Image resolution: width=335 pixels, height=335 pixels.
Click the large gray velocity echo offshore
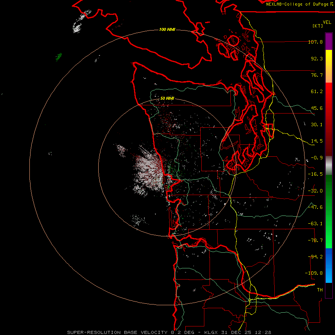coord(149,171)
